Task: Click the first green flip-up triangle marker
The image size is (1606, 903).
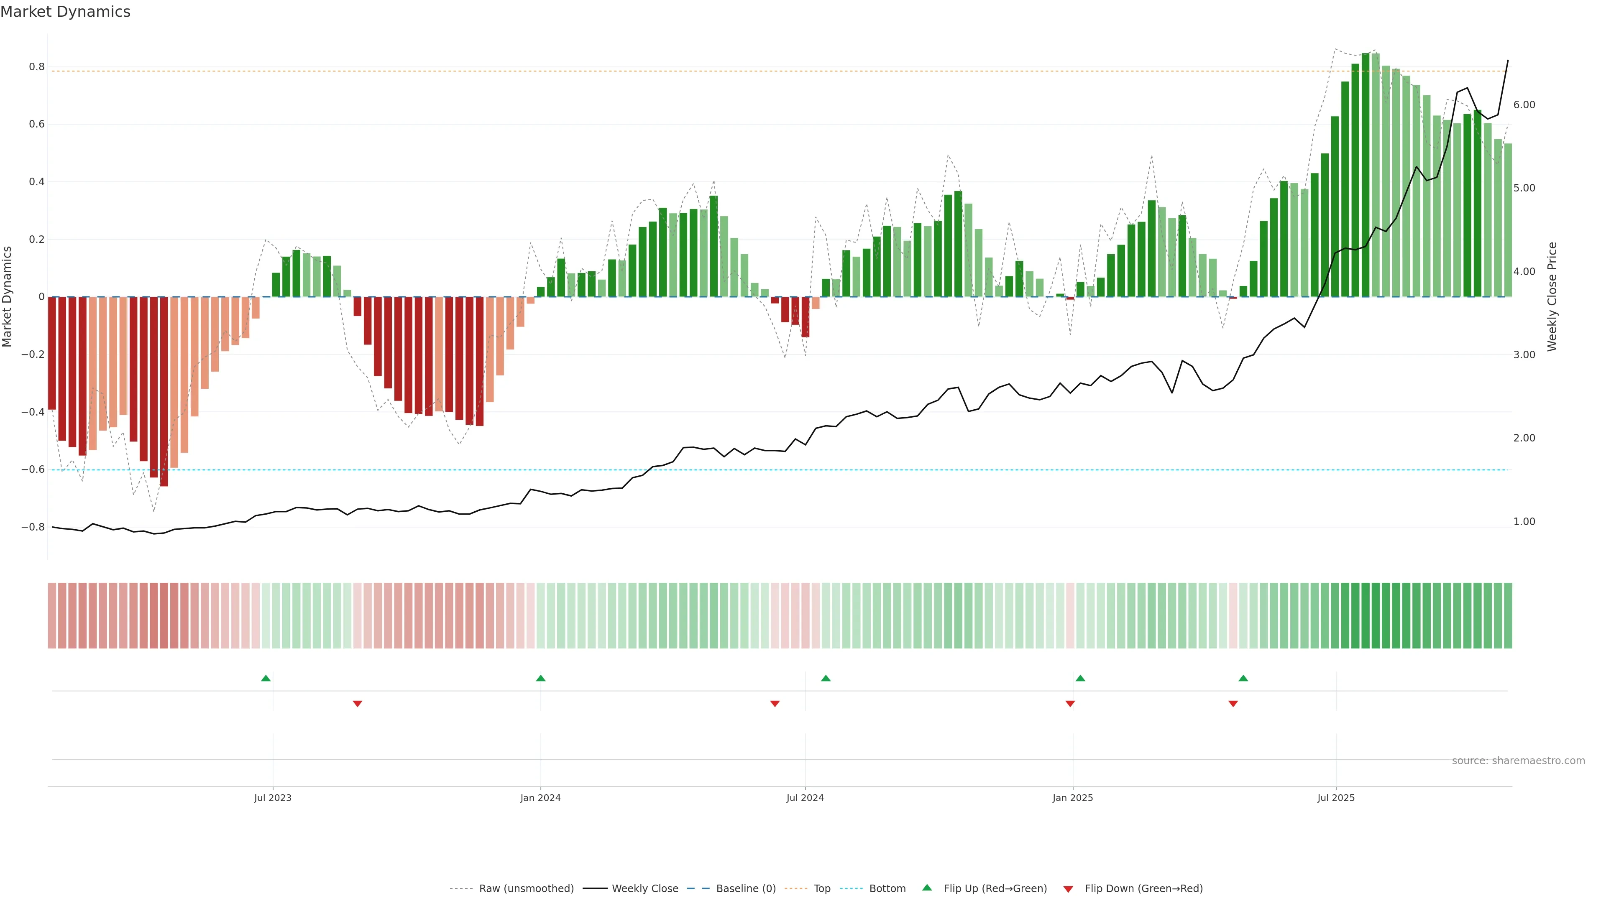Action: 266,678
